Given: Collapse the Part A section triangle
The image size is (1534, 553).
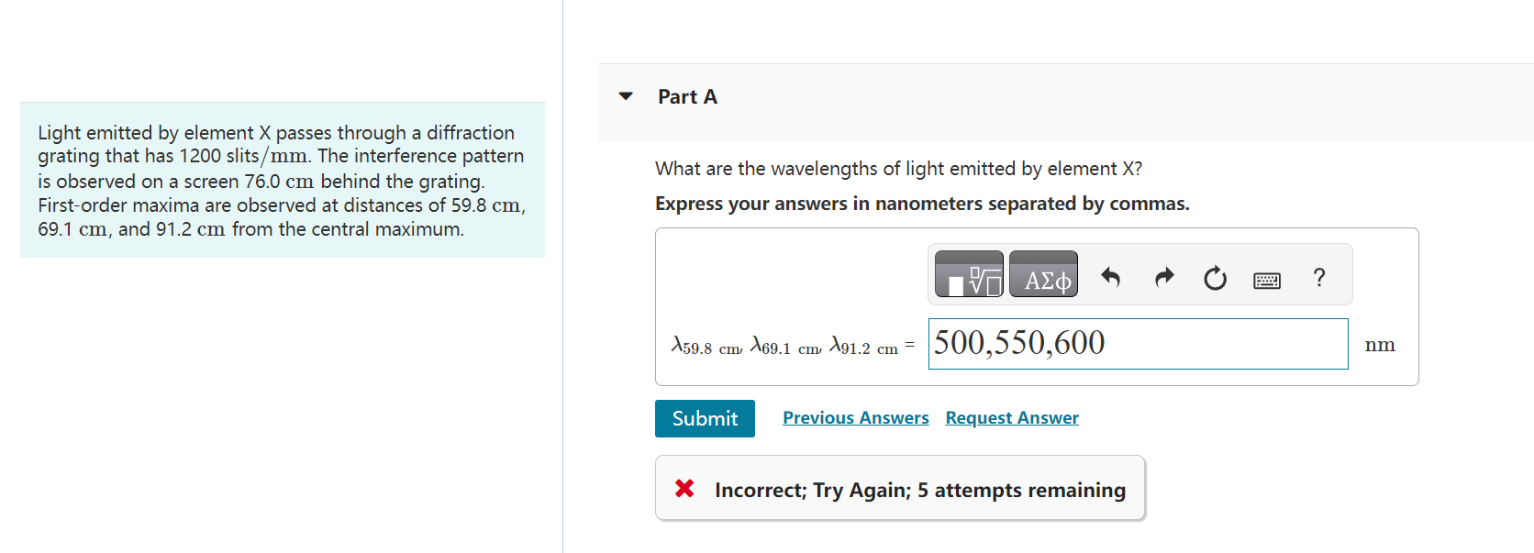Looking at the screenshot, I should 624,95.
